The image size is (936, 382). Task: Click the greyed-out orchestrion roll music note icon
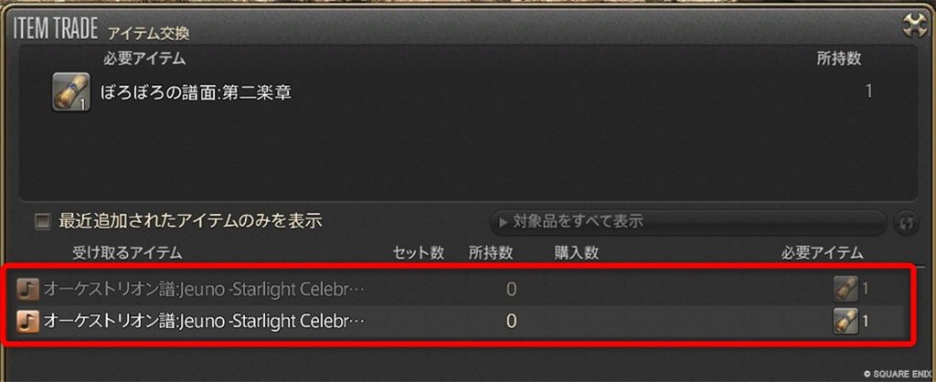[x=27, y=289]
